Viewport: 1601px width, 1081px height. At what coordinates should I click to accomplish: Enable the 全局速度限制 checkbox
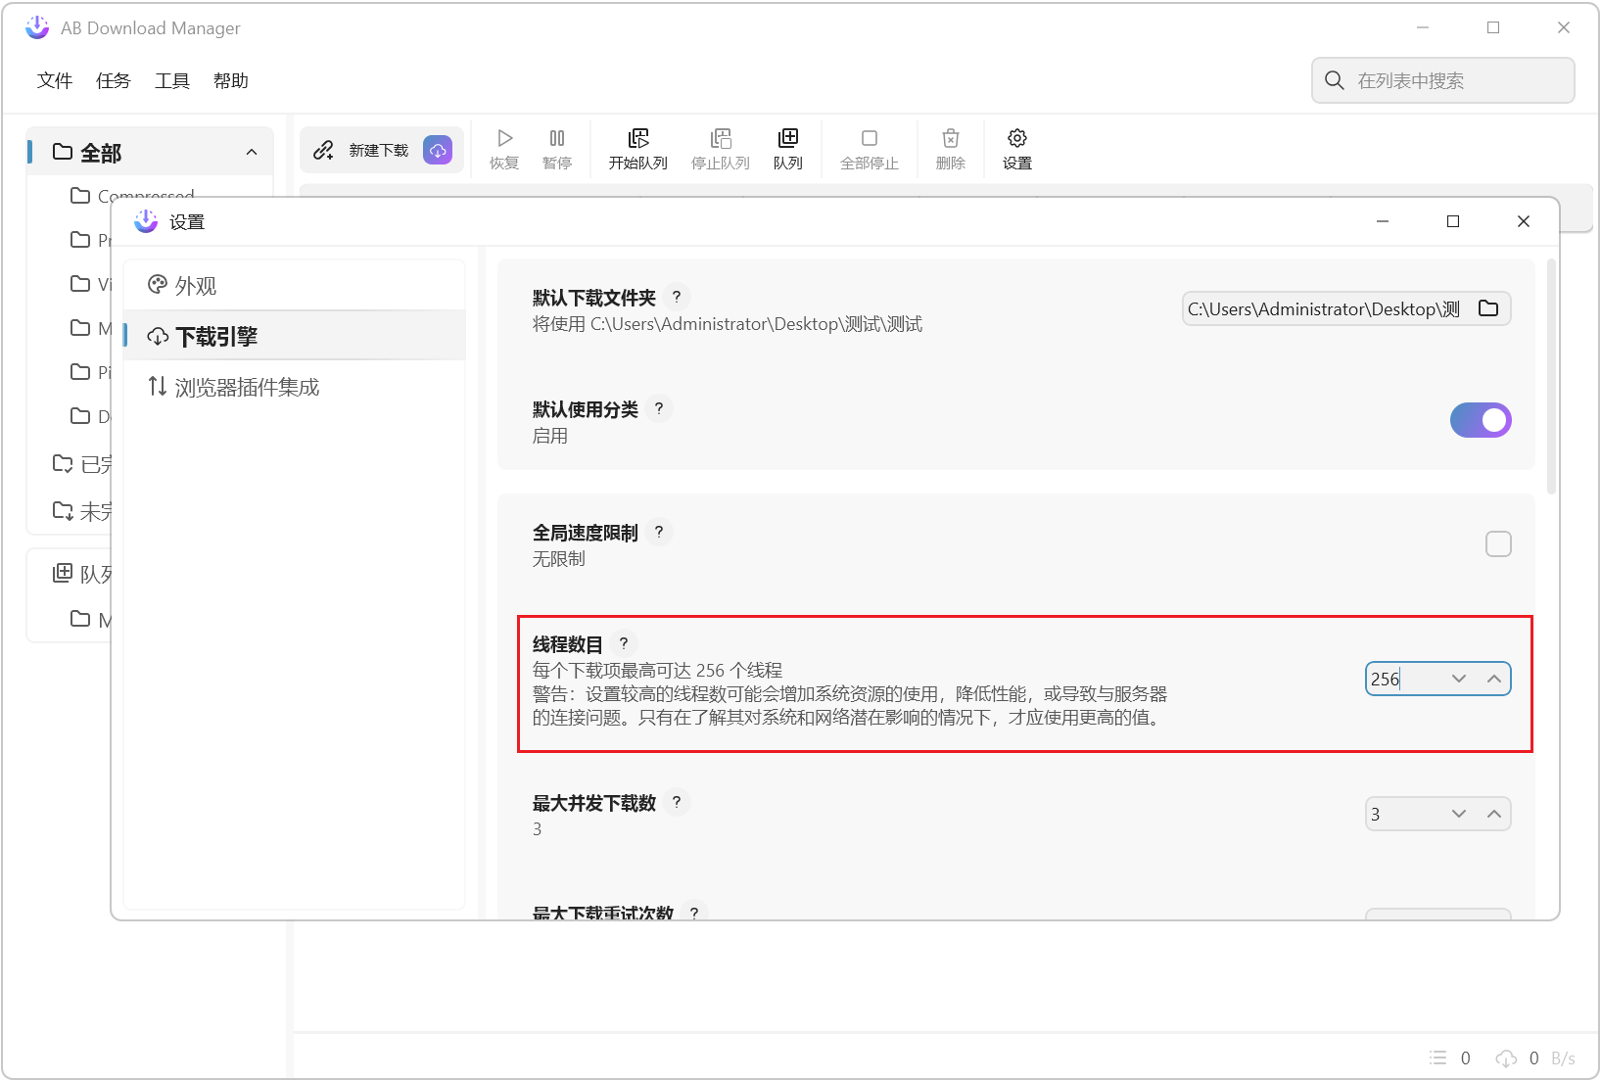click(1498, 543)
